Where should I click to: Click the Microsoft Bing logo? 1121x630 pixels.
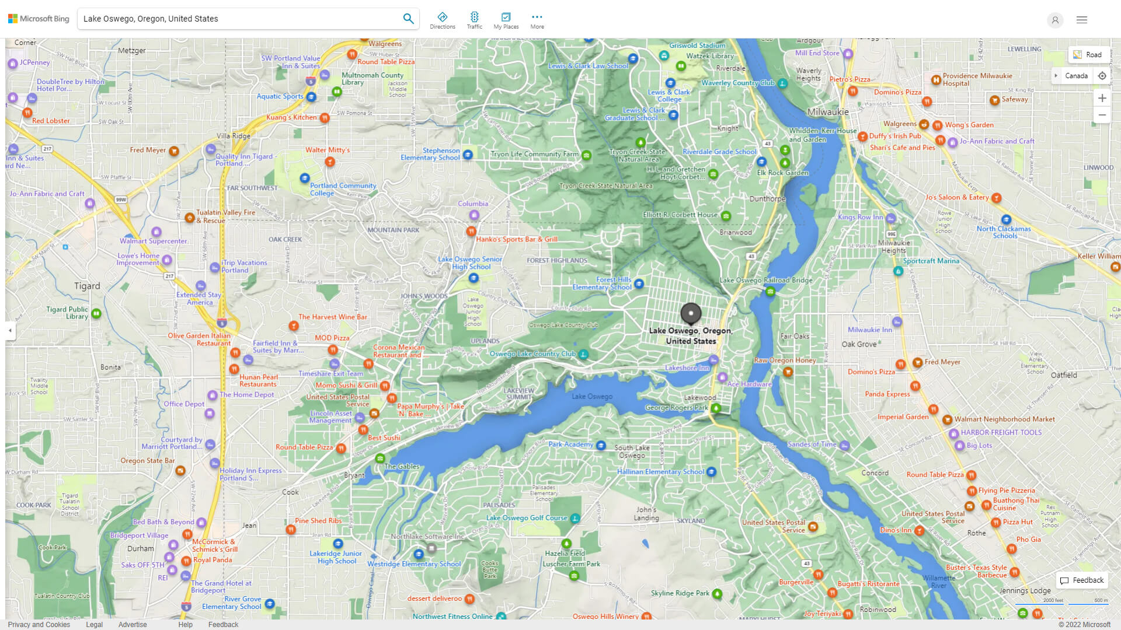39,19
